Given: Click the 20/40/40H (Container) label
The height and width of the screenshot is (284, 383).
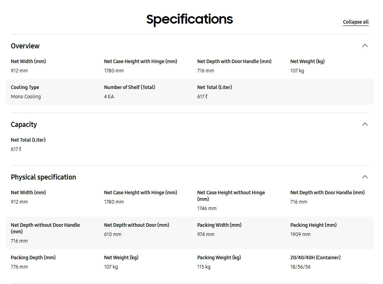Looking at the screenshot, I should tap(315, 258).
